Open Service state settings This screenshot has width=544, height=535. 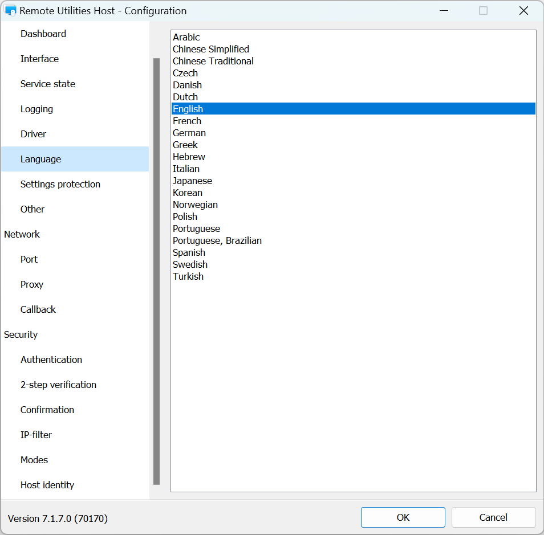tap(75, 84)
